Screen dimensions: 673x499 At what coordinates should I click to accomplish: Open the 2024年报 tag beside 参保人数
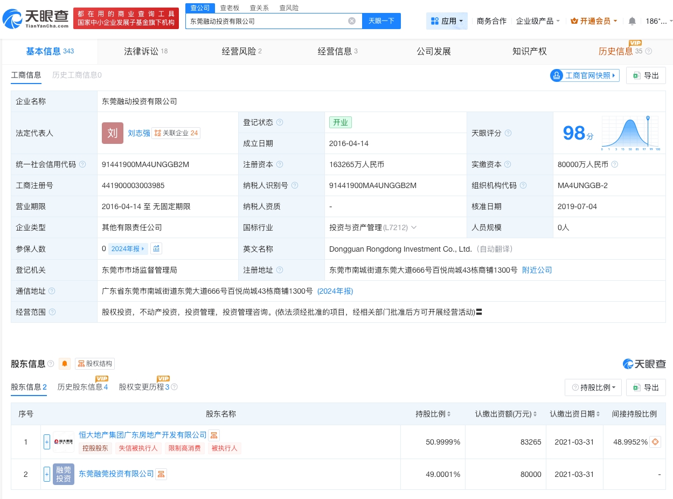pos(128,248)
